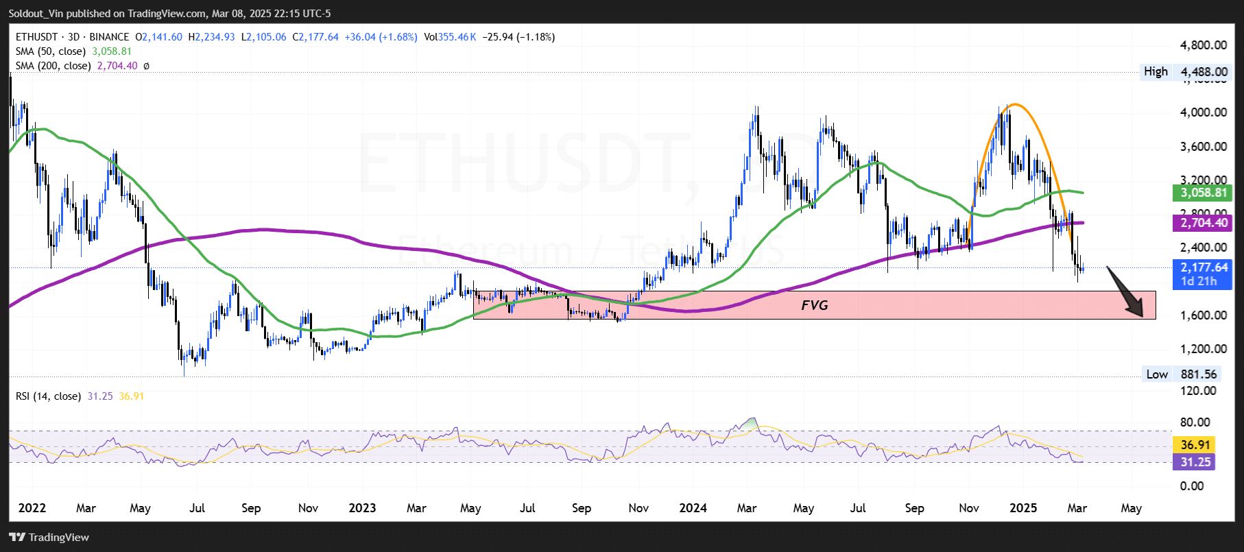1244x552 pixels.
Task: Click the 'High' marker label on the price axis
Action: click(1156, 71)
